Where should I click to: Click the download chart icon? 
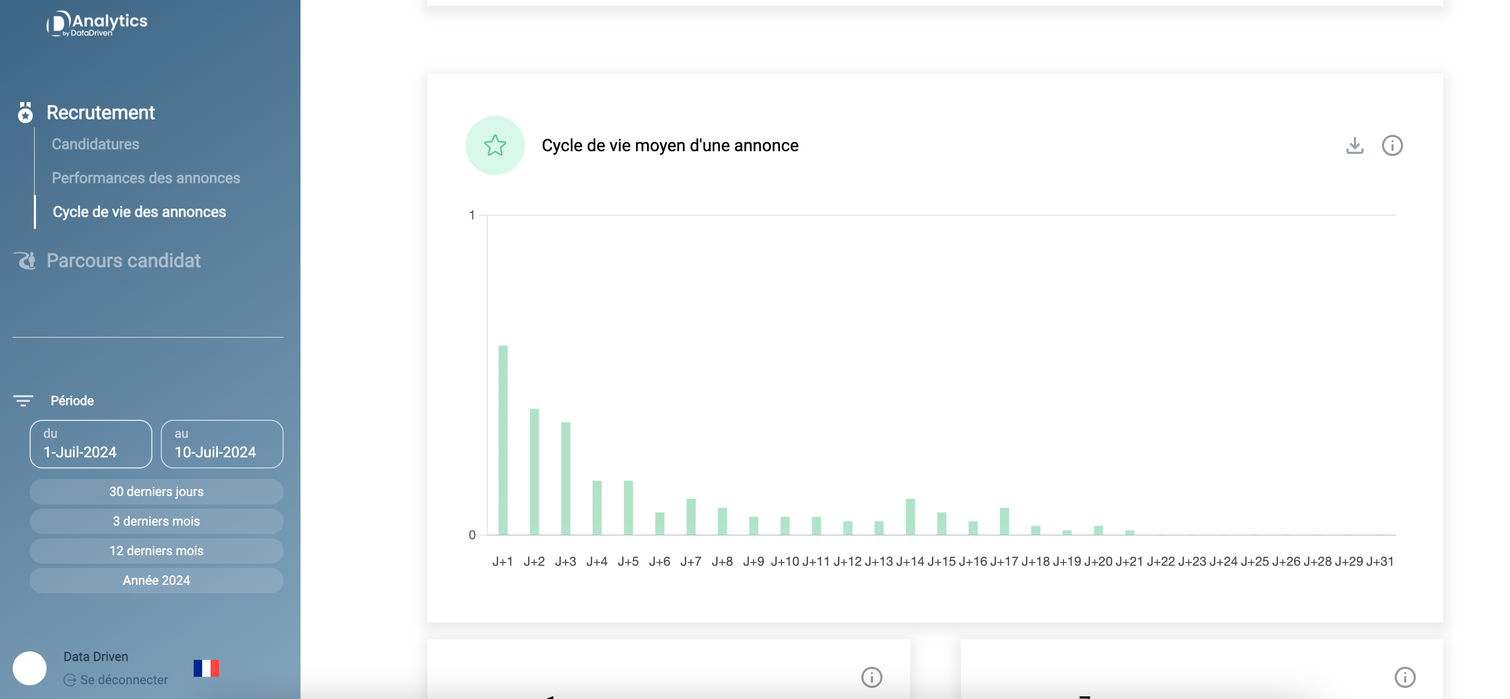tap(1354, 145)
